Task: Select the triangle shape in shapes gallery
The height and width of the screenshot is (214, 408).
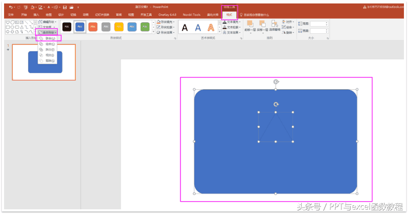Action: [x=22, y=27]
